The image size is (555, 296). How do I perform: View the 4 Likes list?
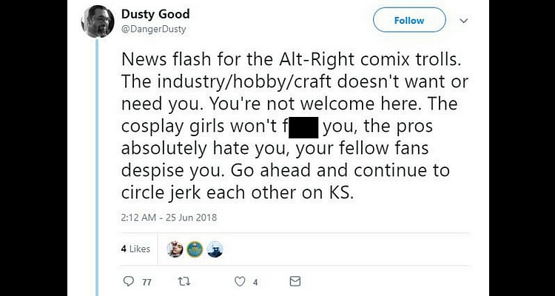(135, 249)
